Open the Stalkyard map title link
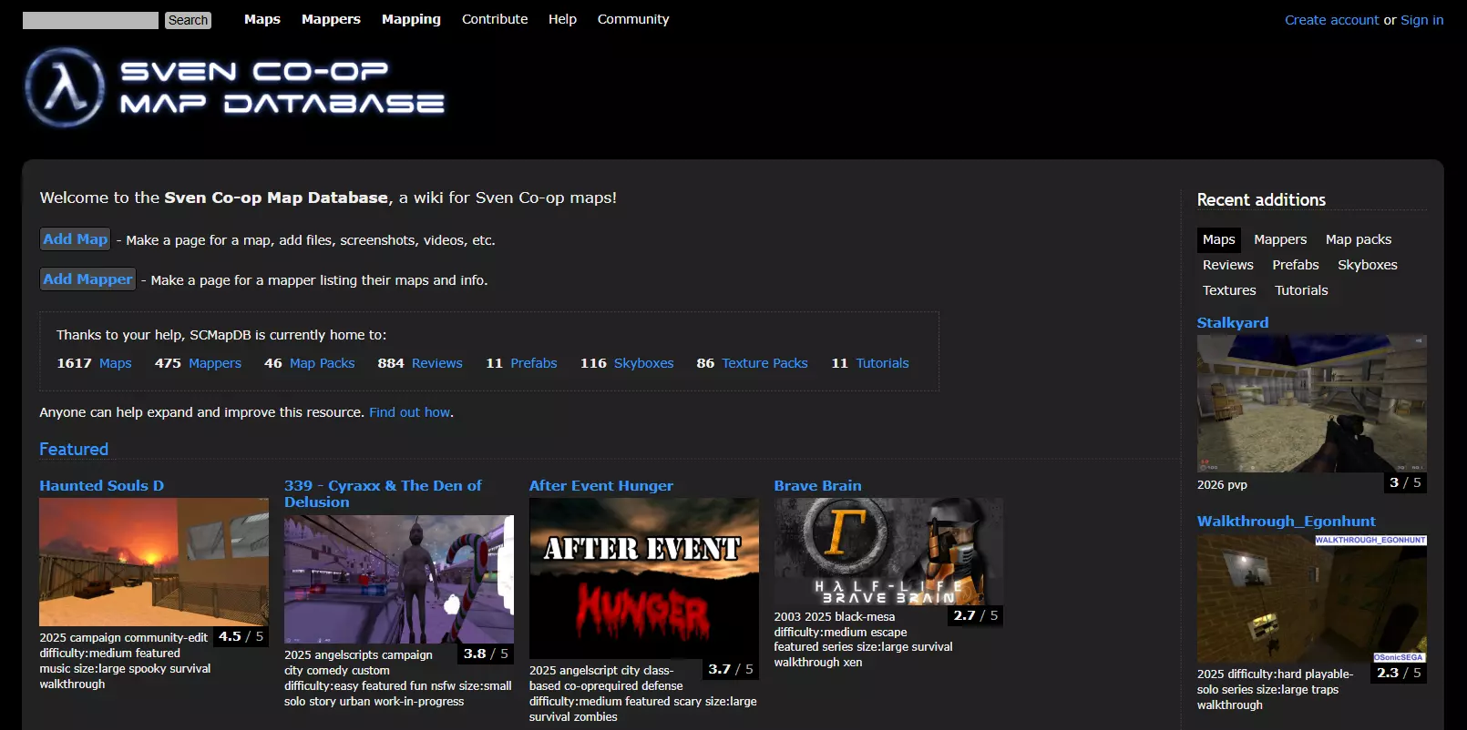The width and height of the screenshot is (1467, 730). click(x=1233, y=323)
